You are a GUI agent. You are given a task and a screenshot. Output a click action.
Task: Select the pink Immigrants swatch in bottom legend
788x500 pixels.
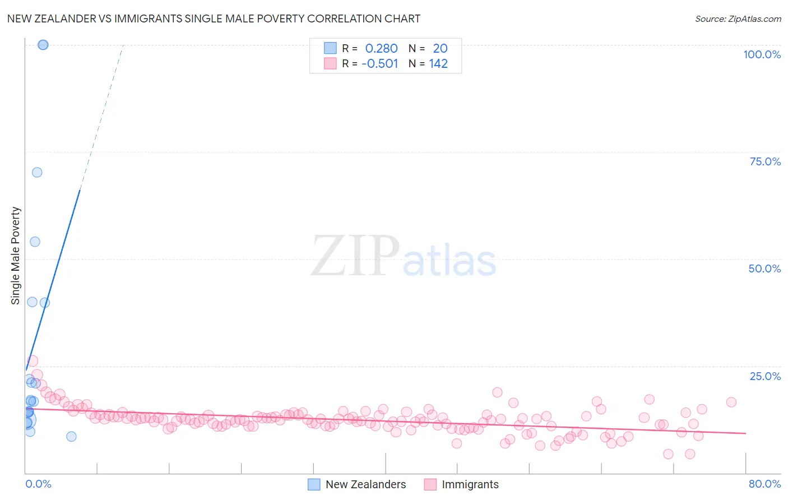[430, 484]
